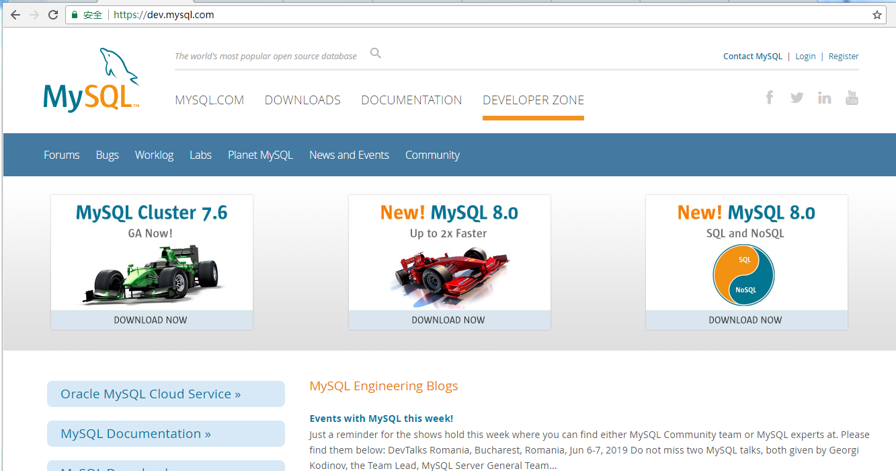Open Labs in blue menu

[x=200, y=155]
